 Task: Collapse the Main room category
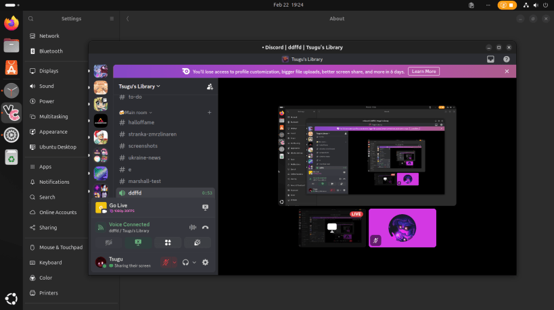click(136, 113)
